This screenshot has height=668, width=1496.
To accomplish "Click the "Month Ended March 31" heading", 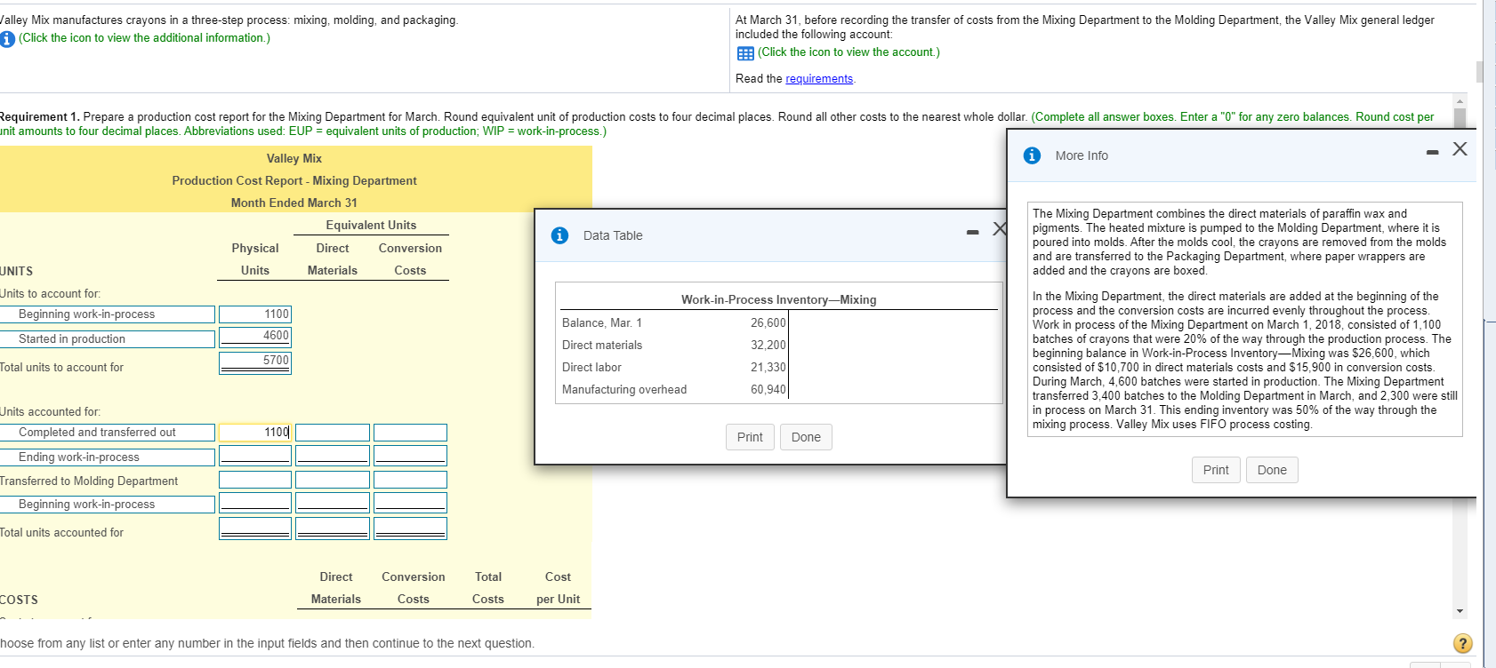I will pyautogui.click(x=294, y=203).
